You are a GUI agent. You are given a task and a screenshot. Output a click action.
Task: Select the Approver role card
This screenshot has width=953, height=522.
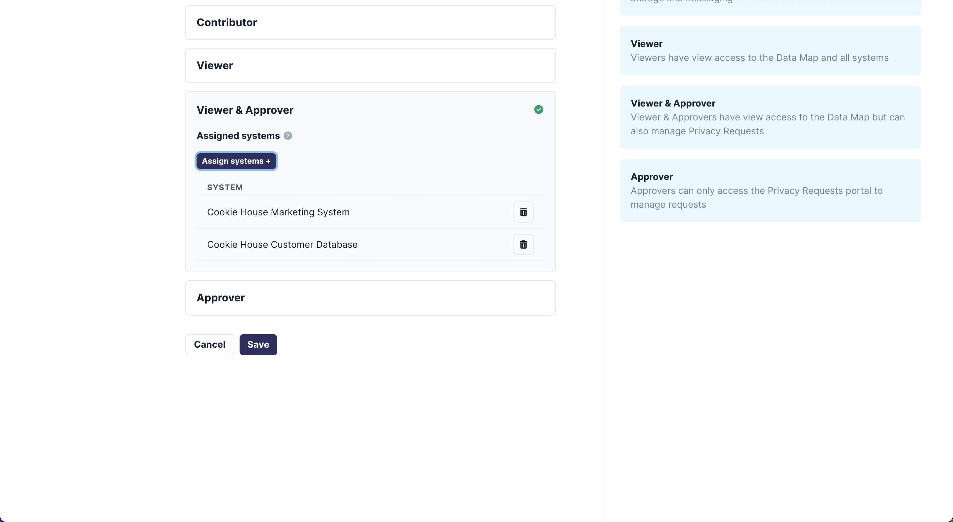pos(370,298)
